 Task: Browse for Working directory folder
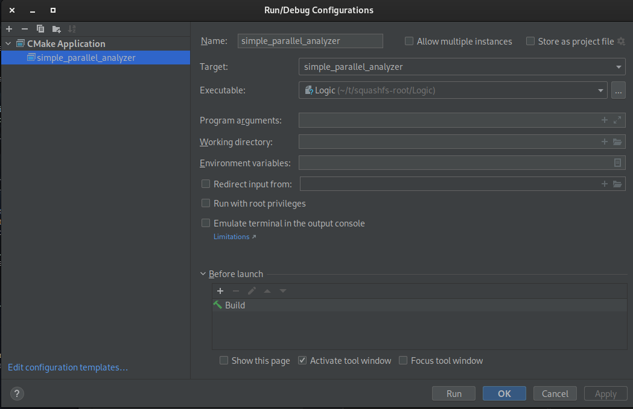coord(617,142)
